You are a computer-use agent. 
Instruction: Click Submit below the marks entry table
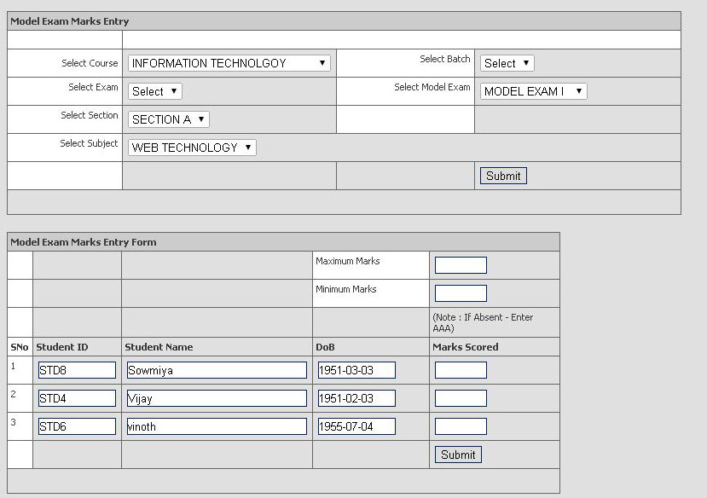[458, 455]
